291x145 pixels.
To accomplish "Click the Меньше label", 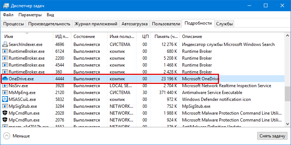I will (21, 136).
